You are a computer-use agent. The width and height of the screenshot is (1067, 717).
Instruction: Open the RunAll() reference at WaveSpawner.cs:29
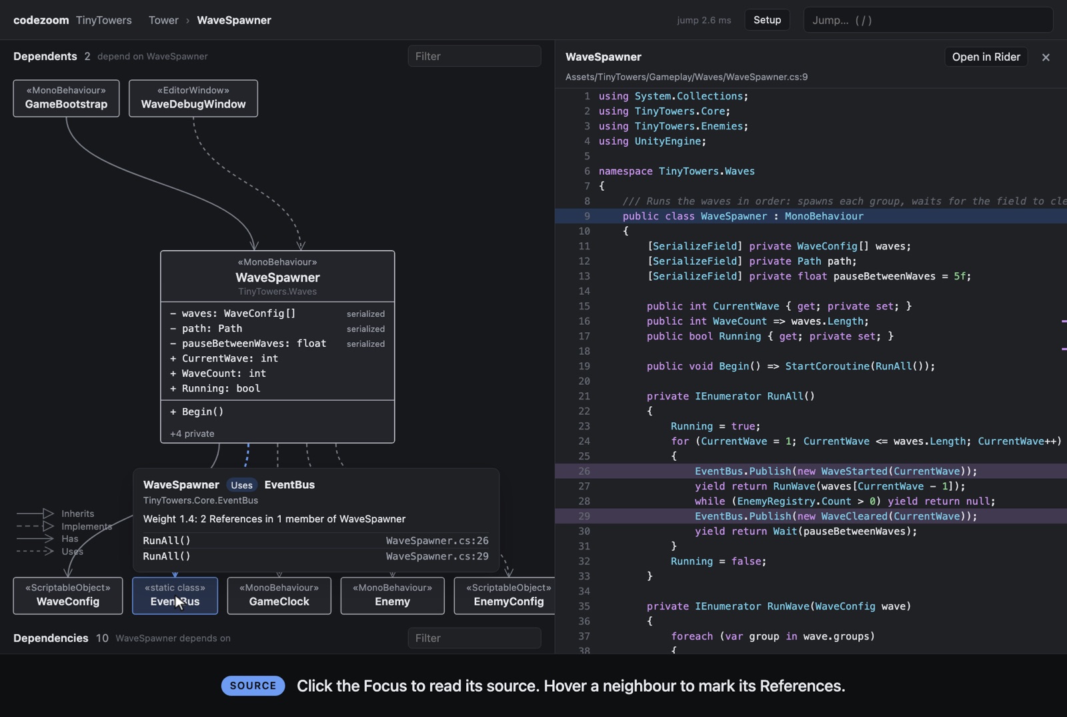coord(316,556)
